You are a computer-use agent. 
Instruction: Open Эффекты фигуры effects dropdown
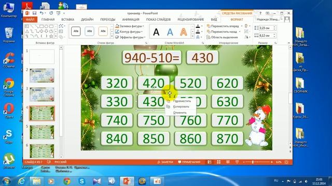coord(130,37)
